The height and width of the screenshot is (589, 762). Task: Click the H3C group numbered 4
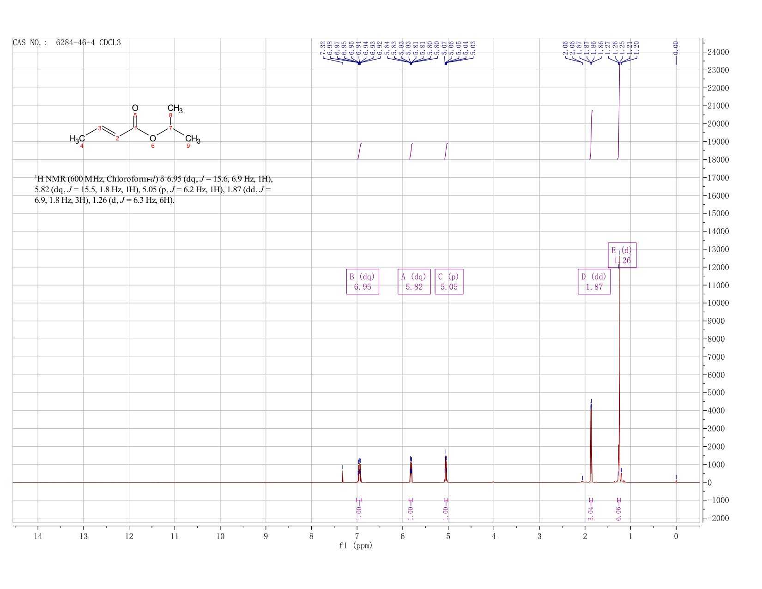[78, 139]
